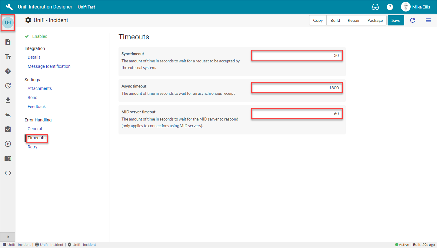Image resolution: width=437 pixels, height=248 pixels.
Task: Open the document icon in left sidebar
Action: pyautogui.click(x=8, y=42)
